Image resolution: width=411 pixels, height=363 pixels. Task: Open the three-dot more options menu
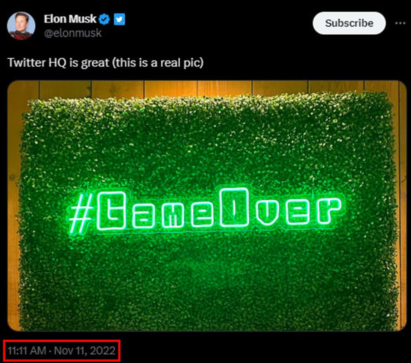click(x=400, y=23)
